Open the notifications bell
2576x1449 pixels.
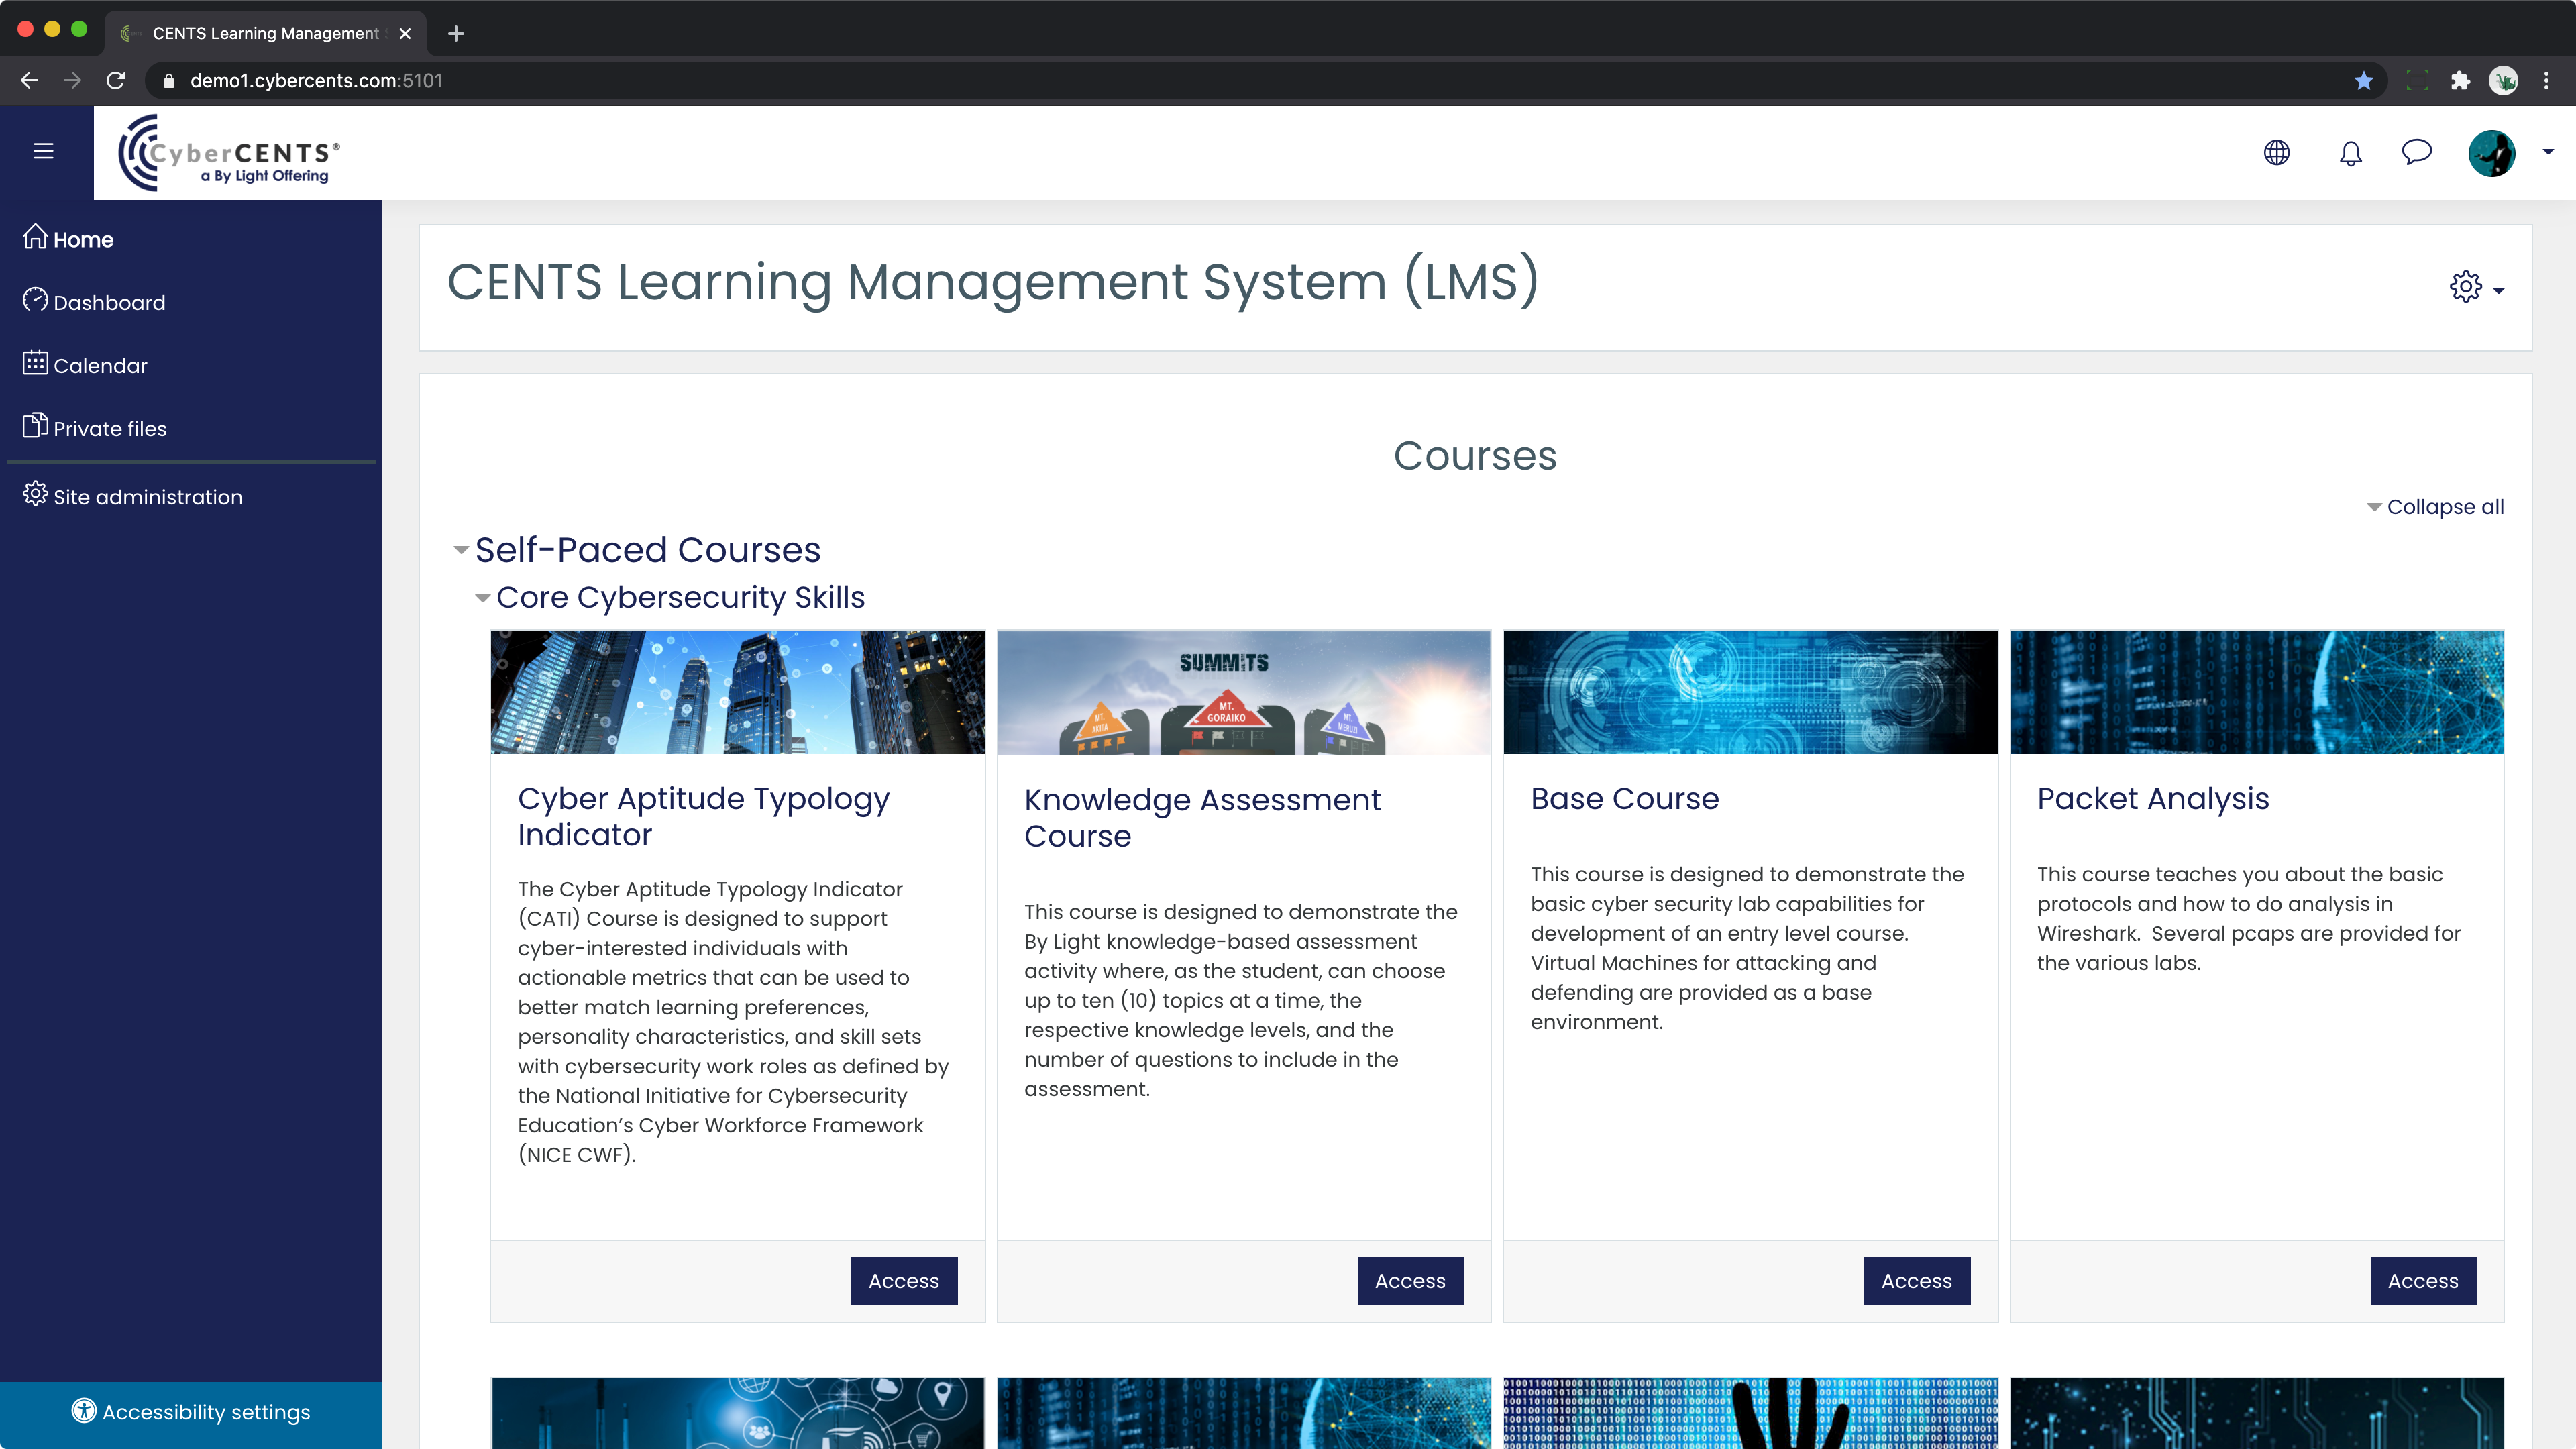(2350, 153)
